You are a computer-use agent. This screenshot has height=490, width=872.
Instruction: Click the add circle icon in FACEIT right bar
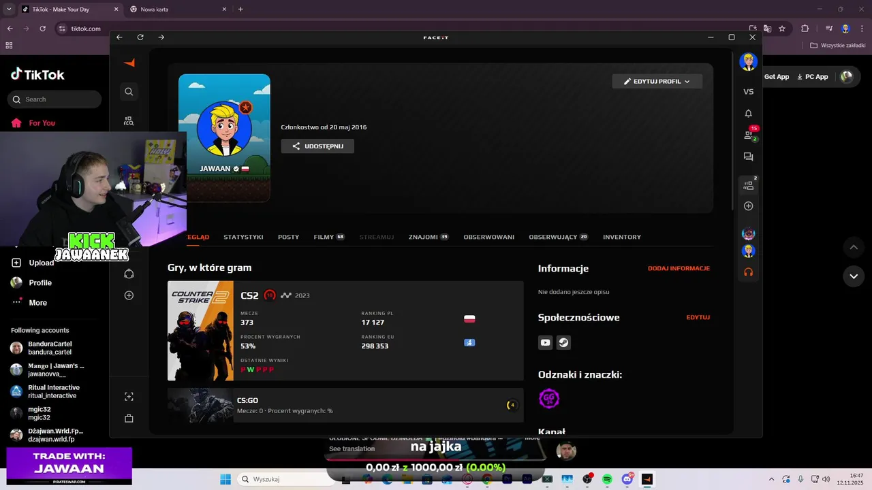click(748, 206)
